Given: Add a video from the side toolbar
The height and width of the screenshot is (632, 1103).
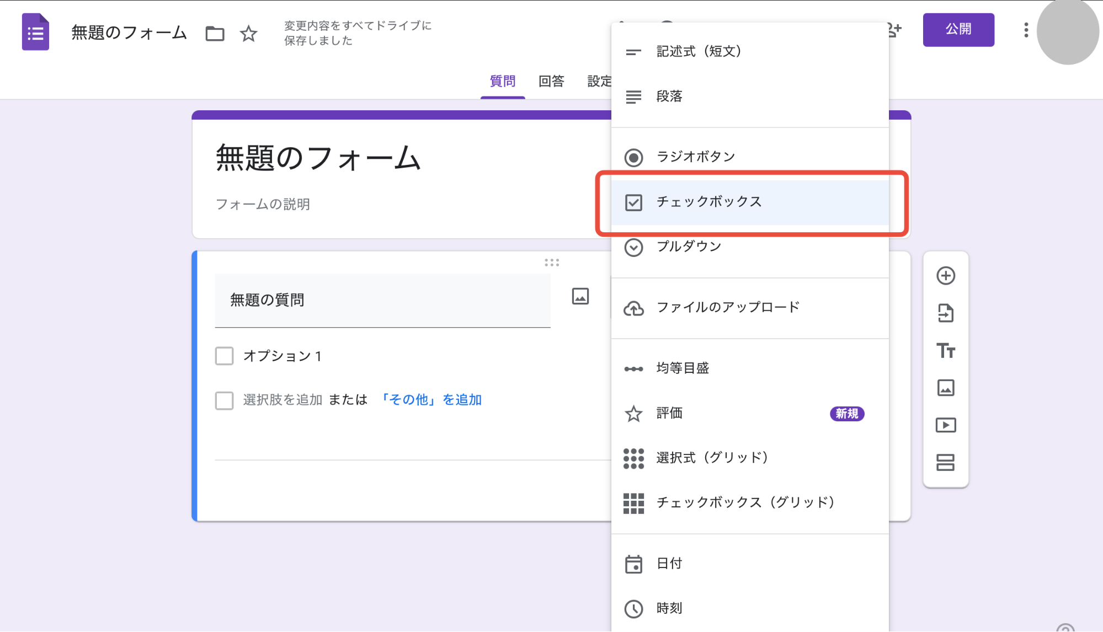Looking at the screenshot, I should (946, 425).
